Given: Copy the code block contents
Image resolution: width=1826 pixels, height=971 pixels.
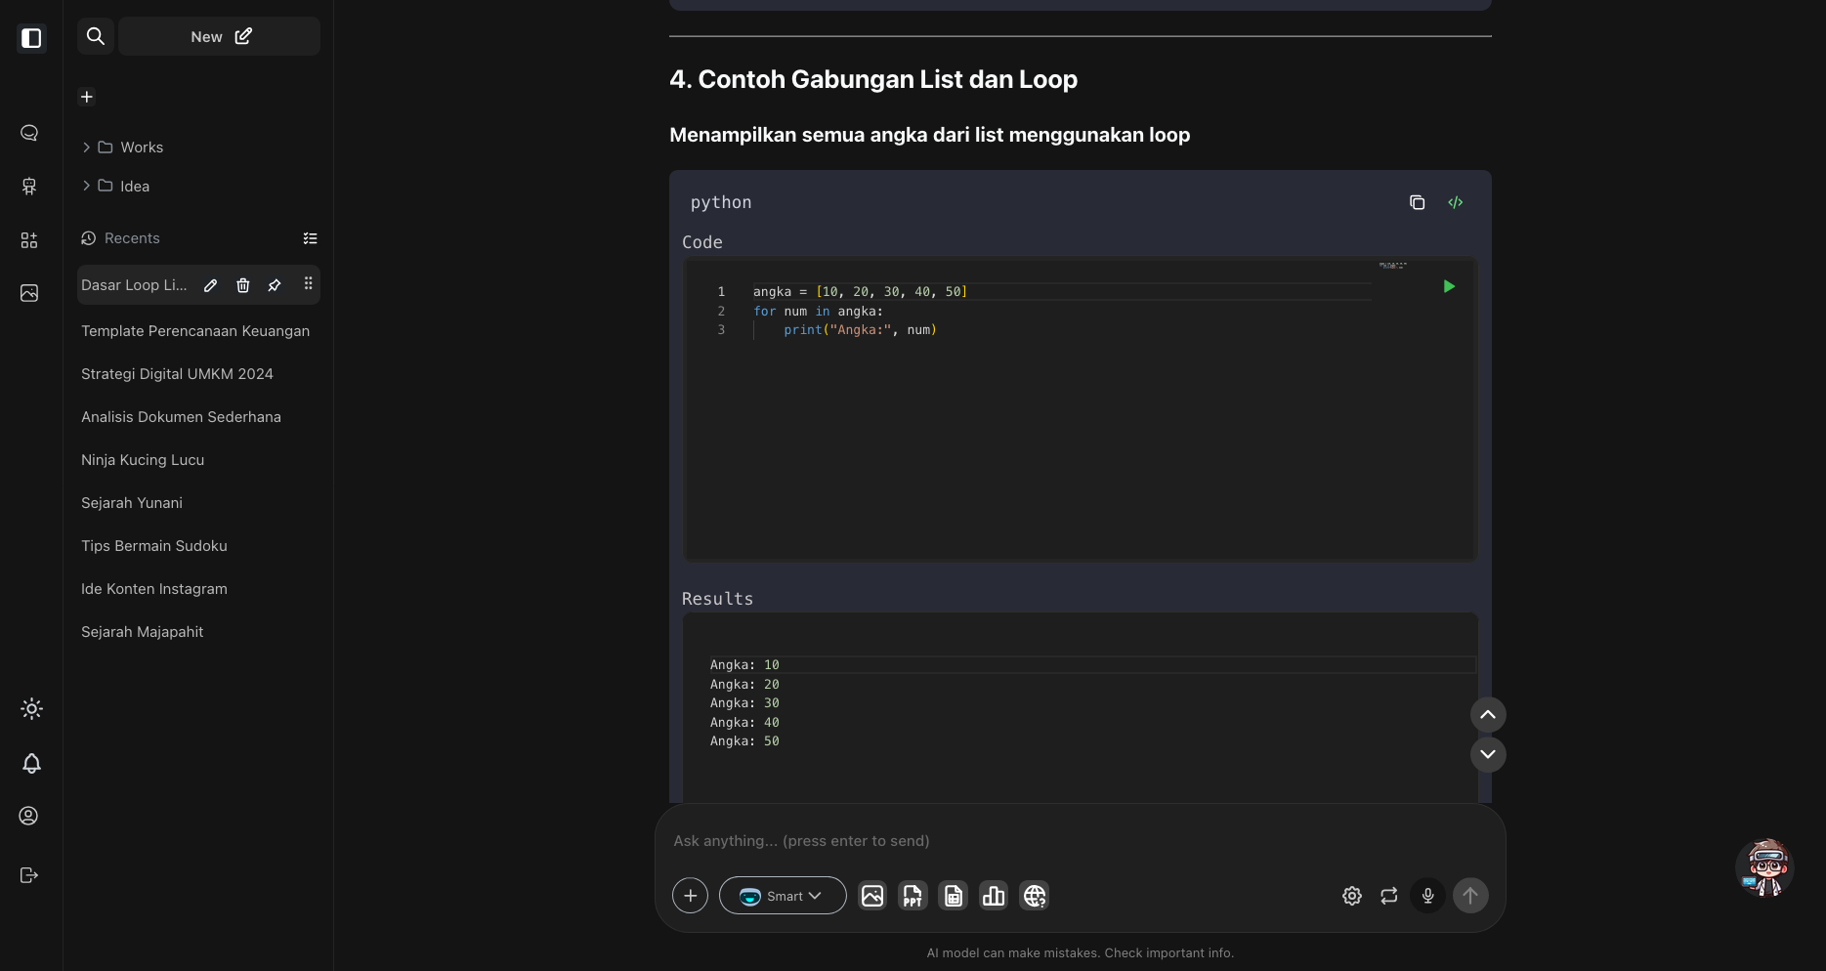Looking at the screenshot, I should [x=1417, y=202].
